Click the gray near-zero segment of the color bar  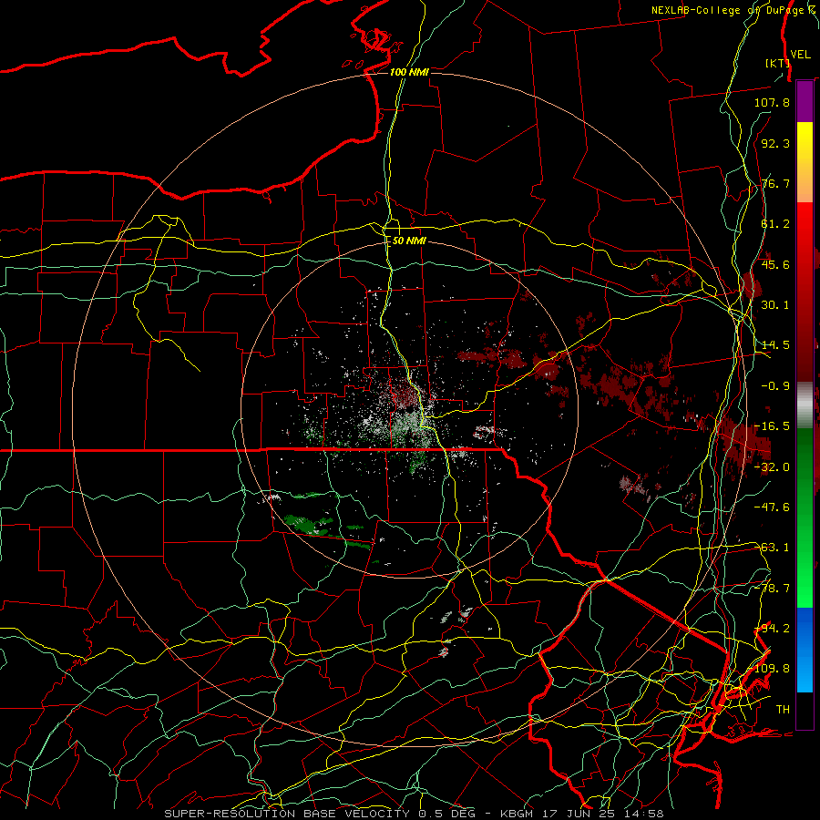click(805, 405)
